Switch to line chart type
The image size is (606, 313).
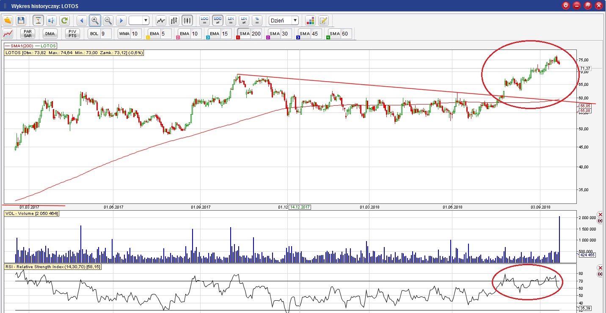161,20
